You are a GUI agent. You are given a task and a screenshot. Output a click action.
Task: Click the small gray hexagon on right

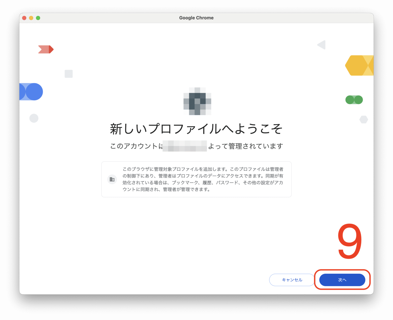tap(364, 119)
